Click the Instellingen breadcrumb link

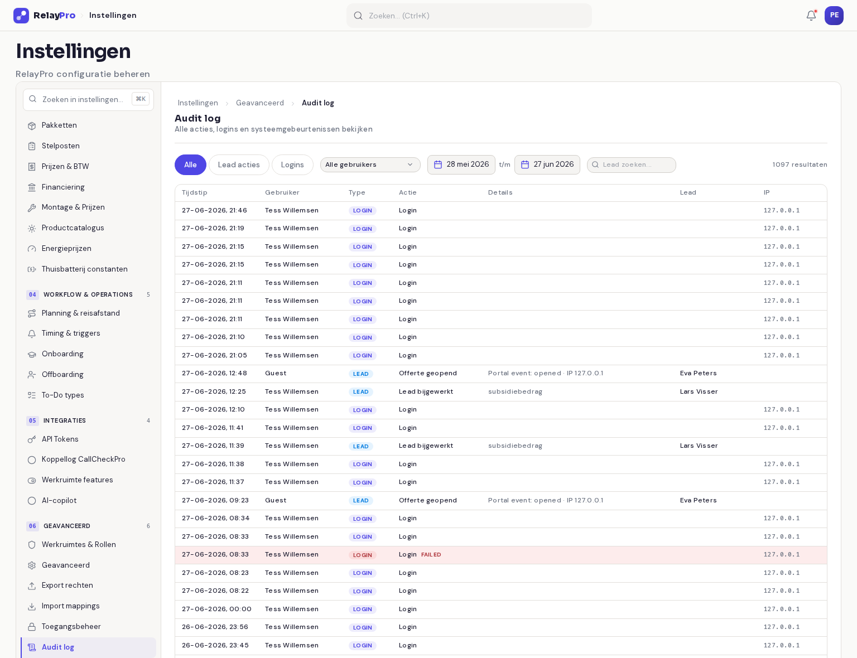pyautogui.click(x=198, y=103)
